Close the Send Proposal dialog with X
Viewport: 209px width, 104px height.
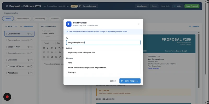point(138,24)
